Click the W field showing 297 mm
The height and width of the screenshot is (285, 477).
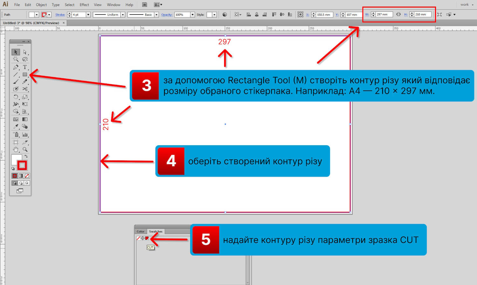pyautogui.click(x=384, y=15)
